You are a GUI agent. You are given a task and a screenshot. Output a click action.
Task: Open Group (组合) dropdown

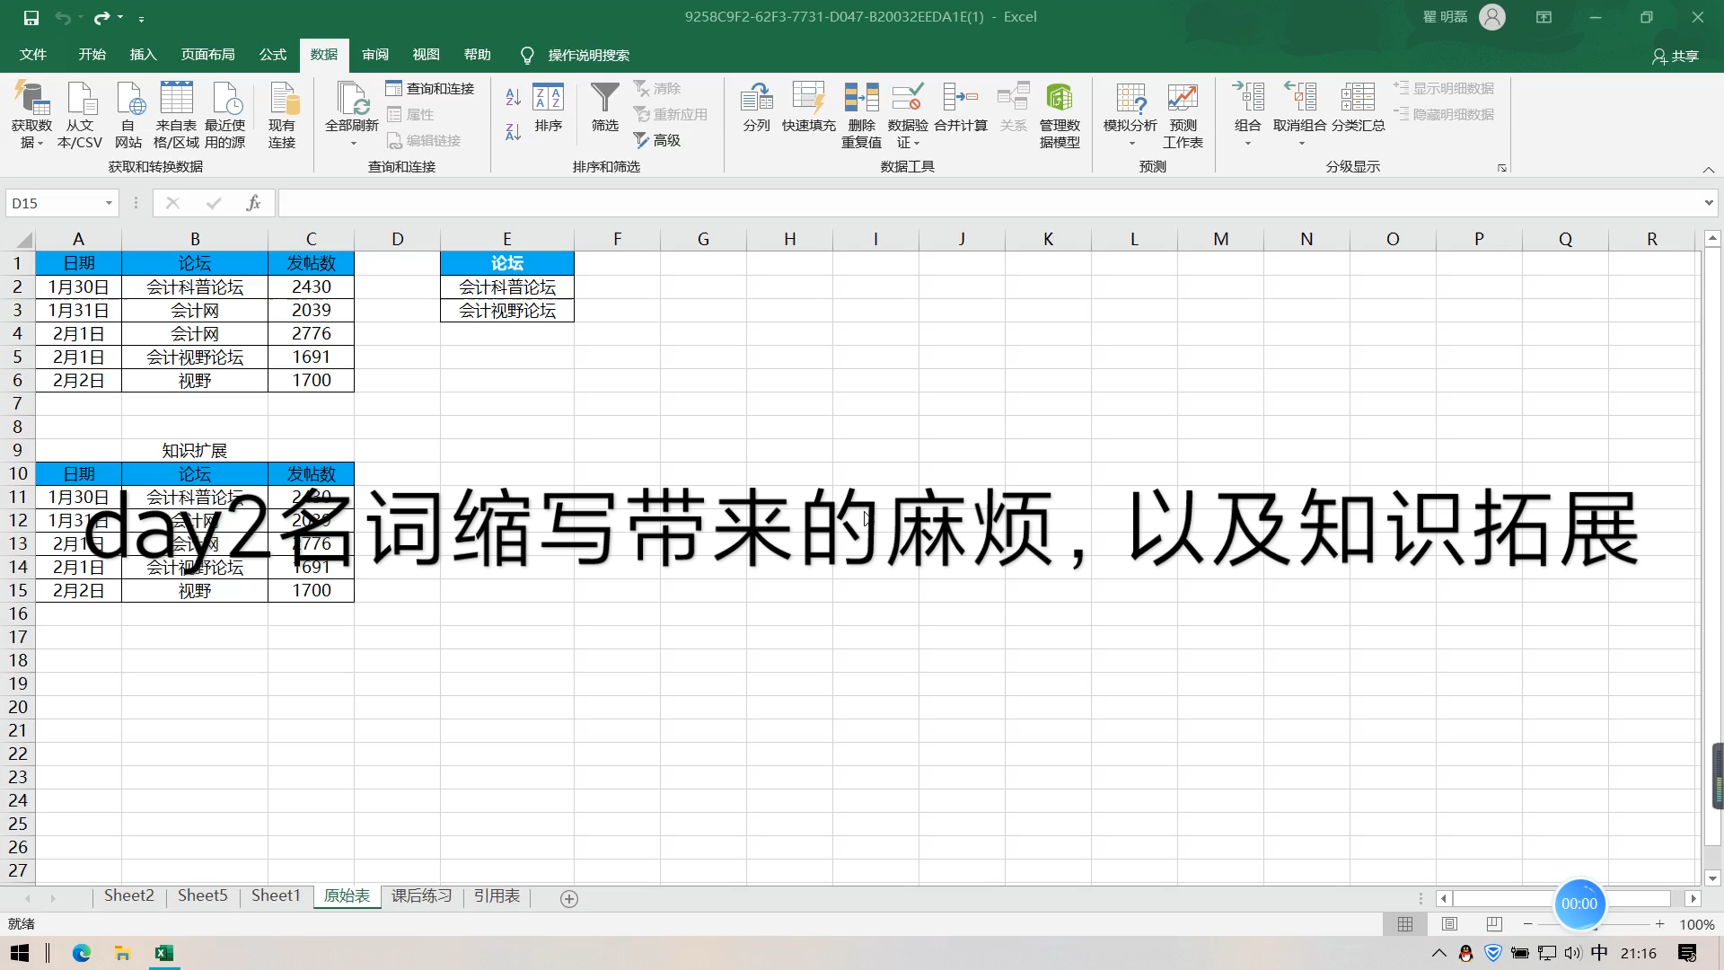pyautogui.click(x=1247, y=144)
